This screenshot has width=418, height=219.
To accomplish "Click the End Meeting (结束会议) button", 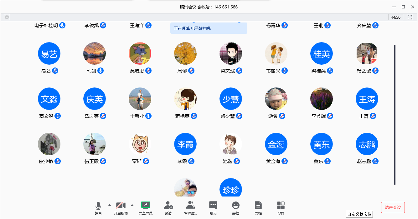I will point(393,207).
